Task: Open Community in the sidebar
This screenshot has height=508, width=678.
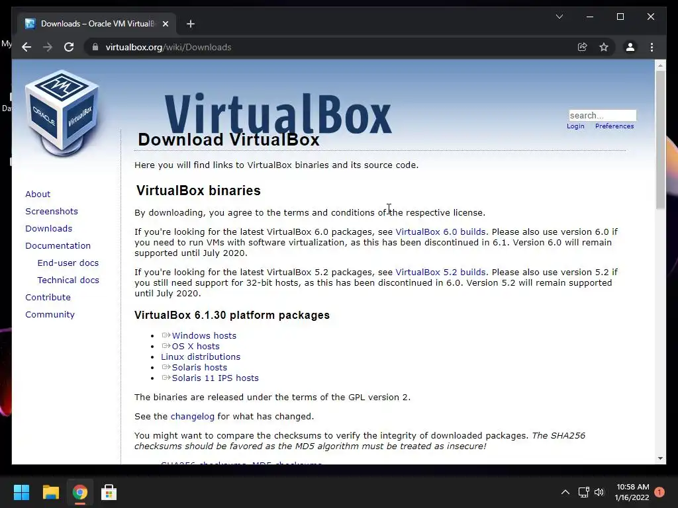Action: (x=50, y=315)
